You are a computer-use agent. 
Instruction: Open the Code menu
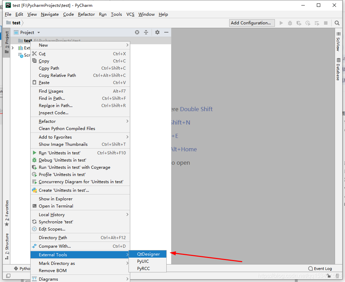click(x=68, y=14)
